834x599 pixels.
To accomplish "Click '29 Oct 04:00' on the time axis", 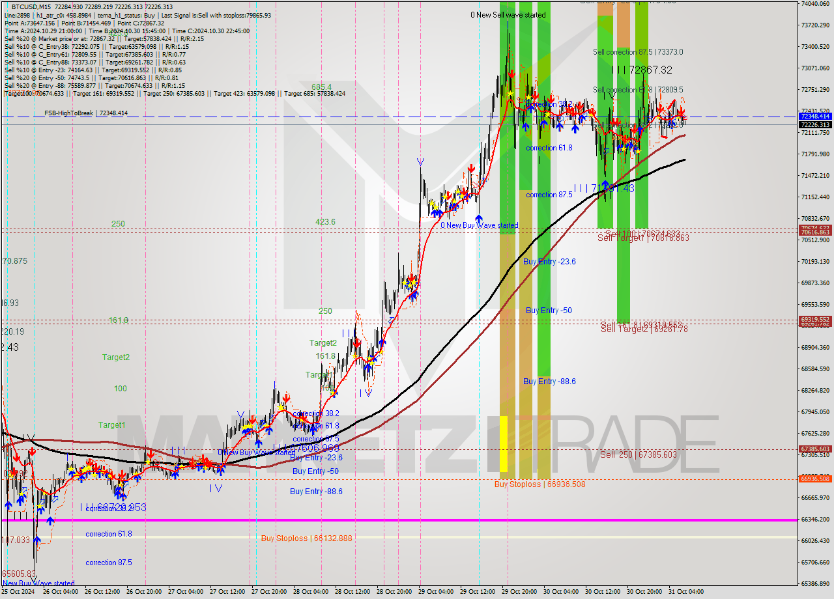I will (436, 592).
